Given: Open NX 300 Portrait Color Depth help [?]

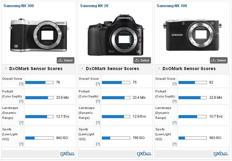Looking at the screenshot, I should click(21, 101).
